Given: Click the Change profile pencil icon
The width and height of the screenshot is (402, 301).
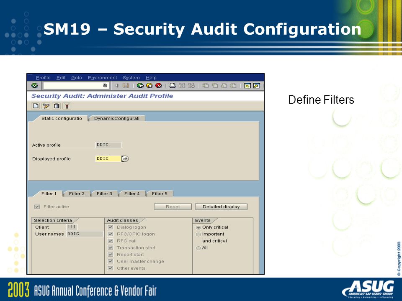Looking at the screenshot, I should click(46, 106).
